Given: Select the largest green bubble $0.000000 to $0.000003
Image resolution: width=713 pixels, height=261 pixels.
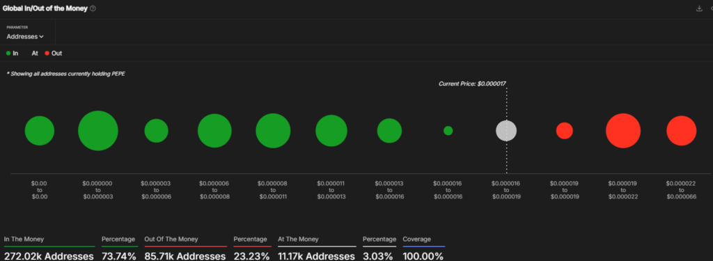Looking at the screenshot, I should pos(97,131).
